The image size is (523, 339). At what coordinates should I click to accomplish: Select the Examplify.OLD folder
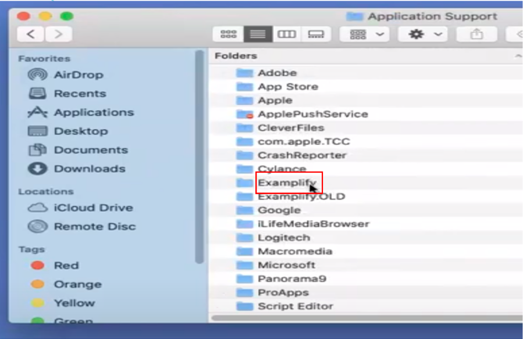[290, 197]
